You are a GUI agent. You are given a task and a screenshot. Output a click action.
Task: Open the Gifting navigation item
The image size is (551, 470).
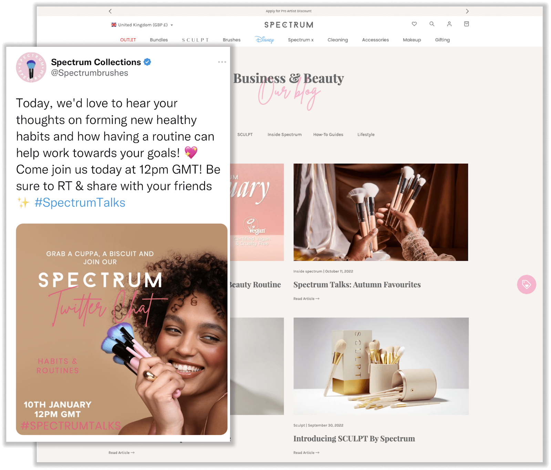(x=443, y=40)
